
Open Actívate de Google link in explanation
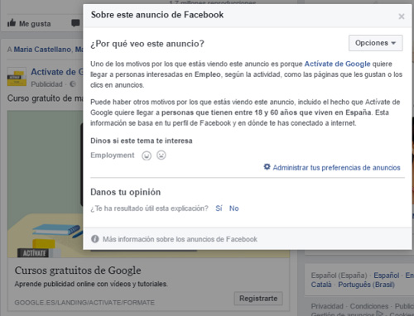pos(337,64)
